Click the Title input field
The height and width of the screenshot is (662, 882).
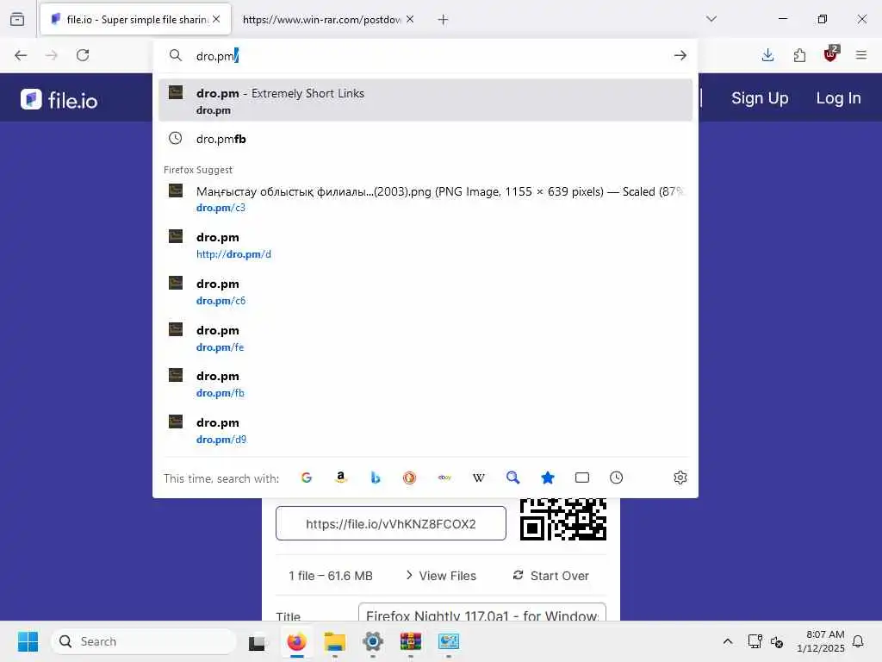[x=482, y=612]
